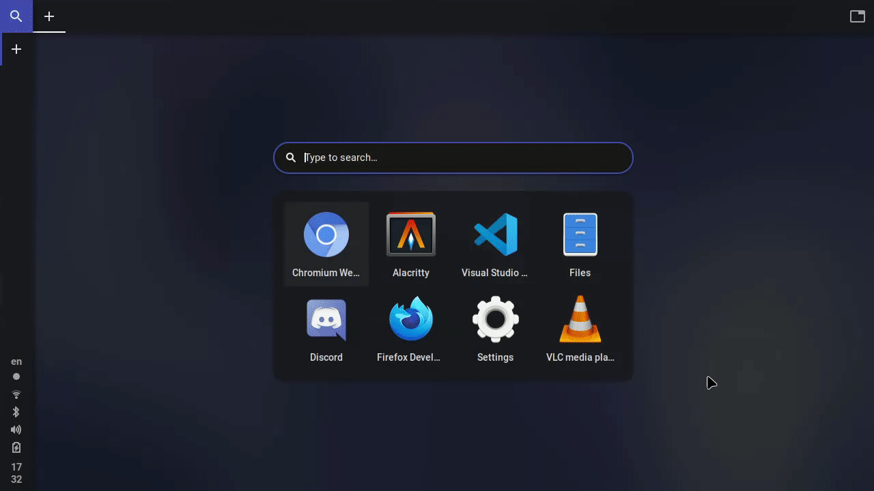Focus the Type to search field
The image size is (874, 491).
453,158
